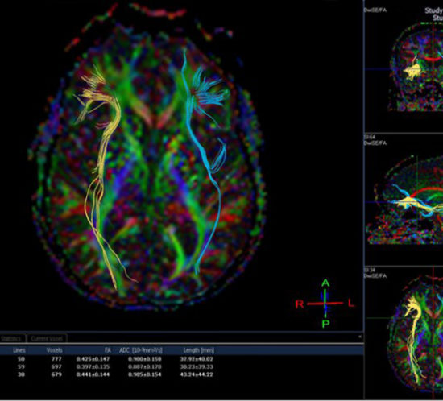Click the A/P/R/L orientation marker

pyautogui.click(x=325, y=304)
